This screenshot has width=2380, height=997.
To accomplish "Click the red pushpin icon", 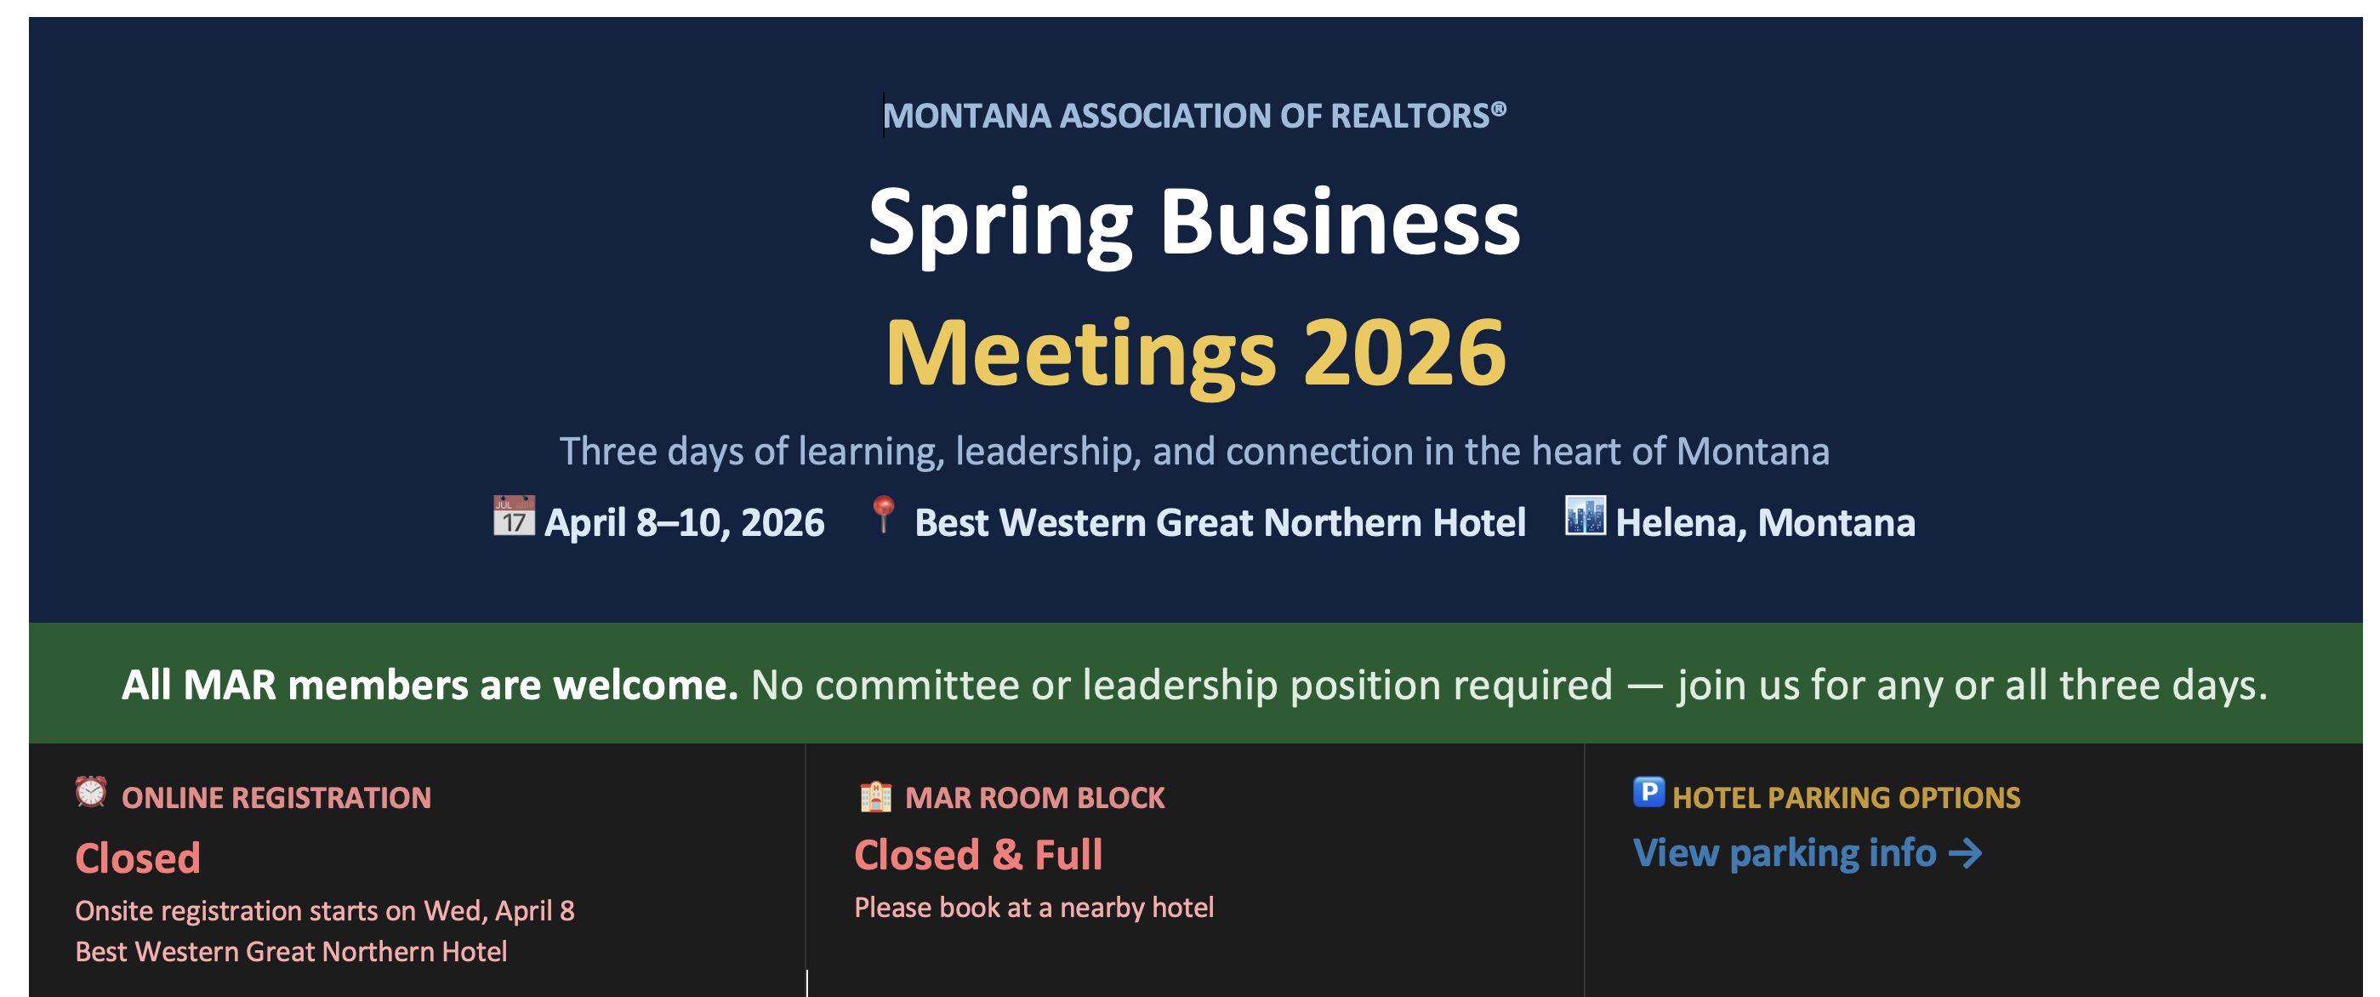I will [883, 514].
